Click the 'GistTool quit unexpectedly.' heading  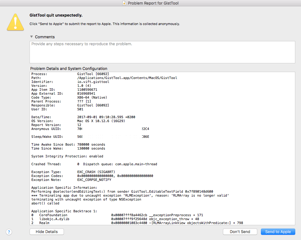pos(56,15)
